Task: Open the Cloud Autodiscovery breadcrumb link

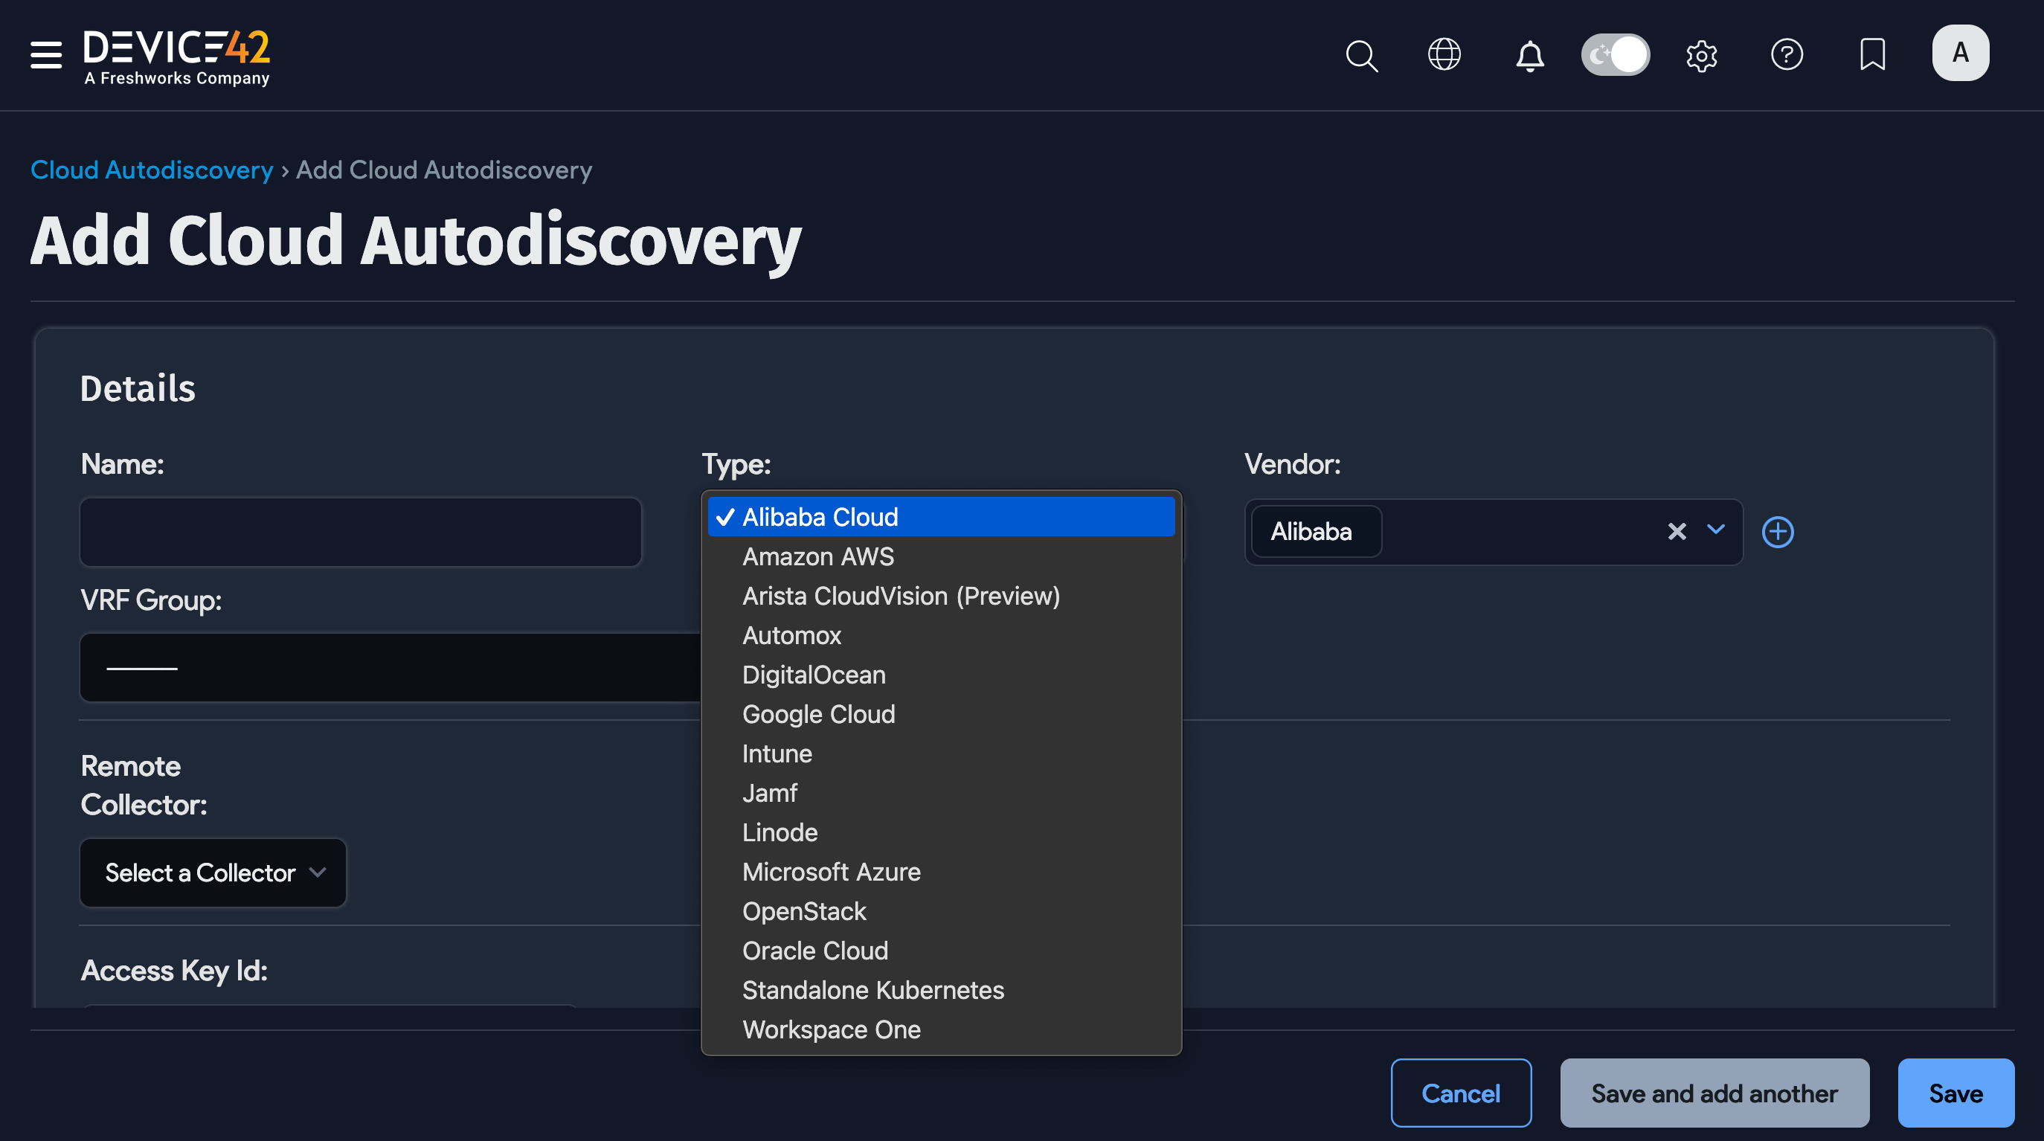Action: [x=151, y=170]
